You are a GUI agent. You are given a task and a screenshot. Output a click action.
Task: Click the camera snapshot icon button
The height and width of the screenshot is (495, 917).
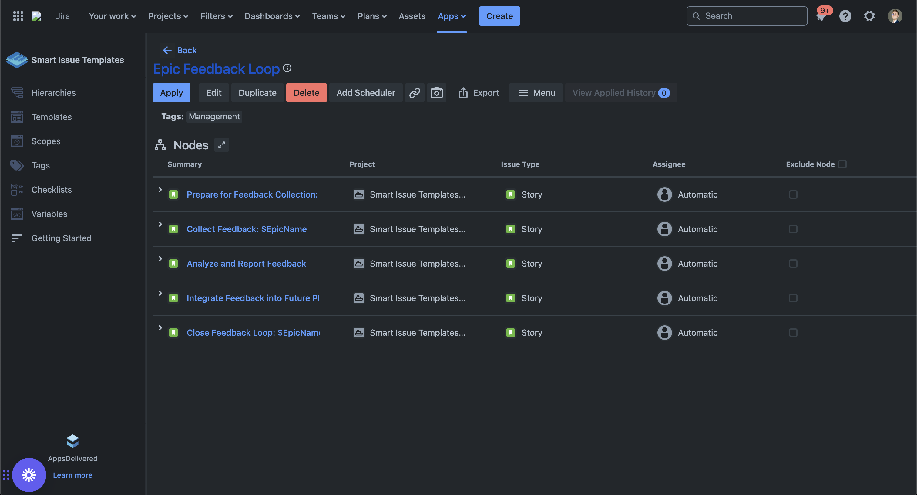[x=436, y=93]
